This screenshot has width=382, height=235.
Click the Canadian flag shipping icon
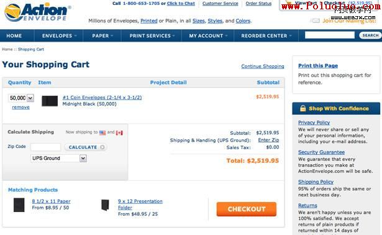119,132
